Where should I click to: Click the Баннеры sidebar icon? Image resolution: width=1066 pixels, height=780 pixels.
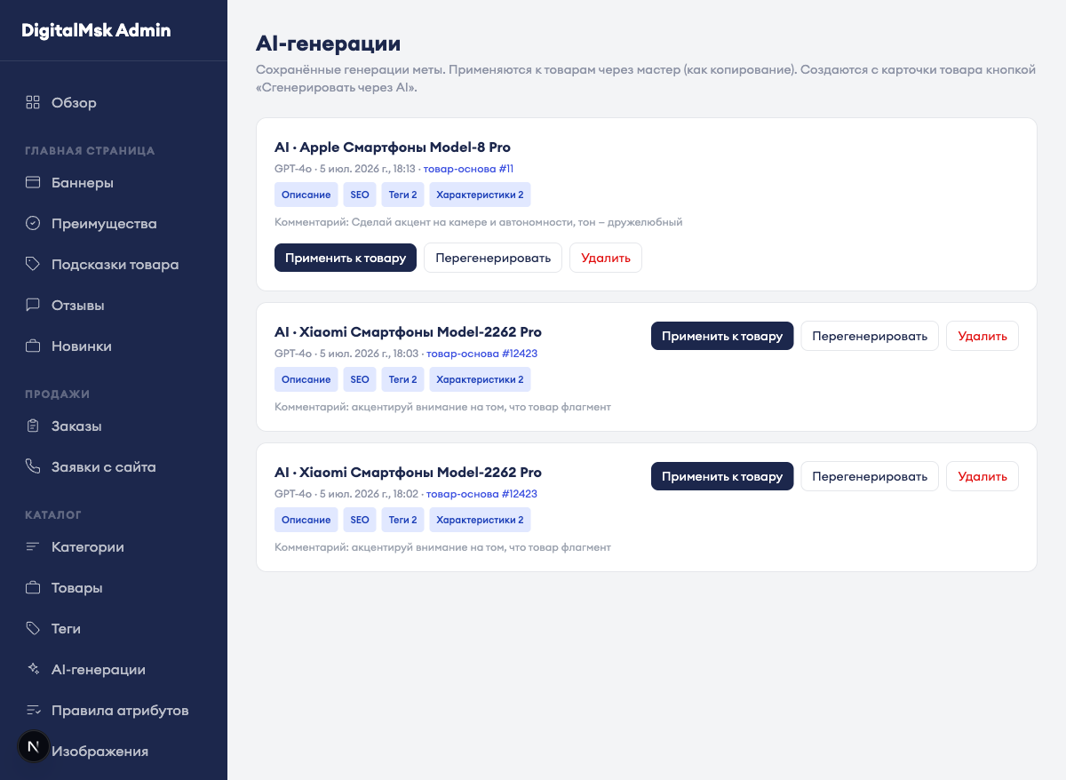pos(33,182)
